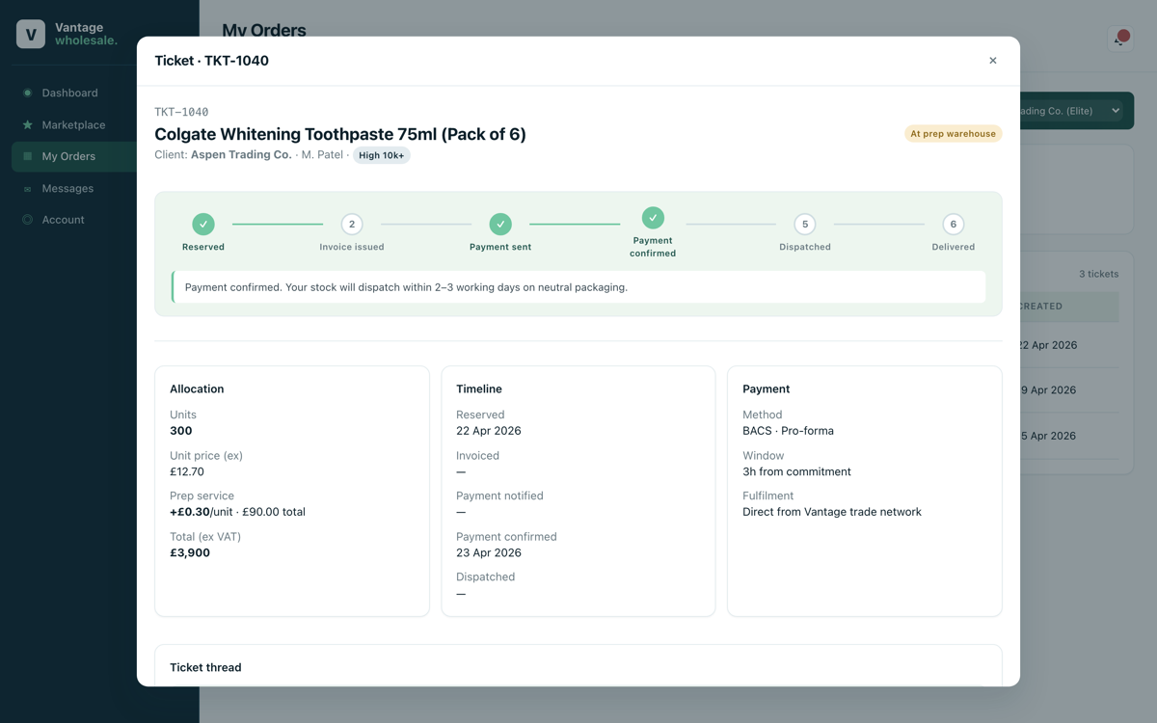
Task: Click the Vantage logo icon
Action: (31, 34)
